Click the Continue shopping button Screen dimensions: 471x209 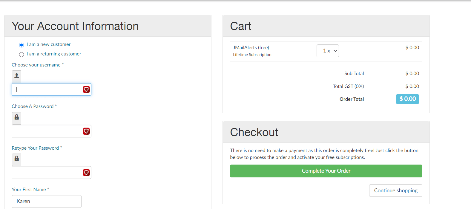[x=396, y=191]
